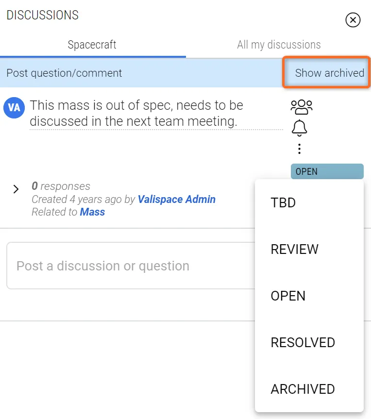Open the participants group icon

pos(302,107)
